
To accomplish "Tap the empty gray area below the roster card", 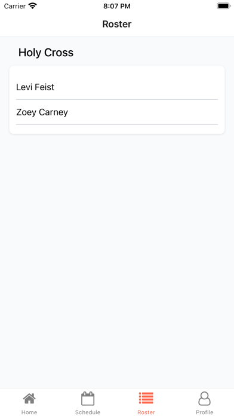I will [x=117, y=260].
